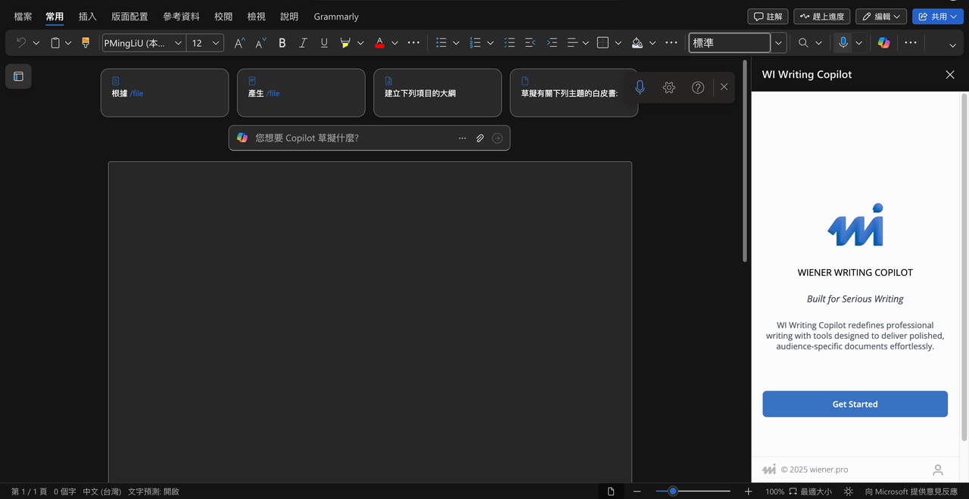Toggle text prediction in the status bar
The width and height of the screenshot is (969, 499).
(154, 491)
